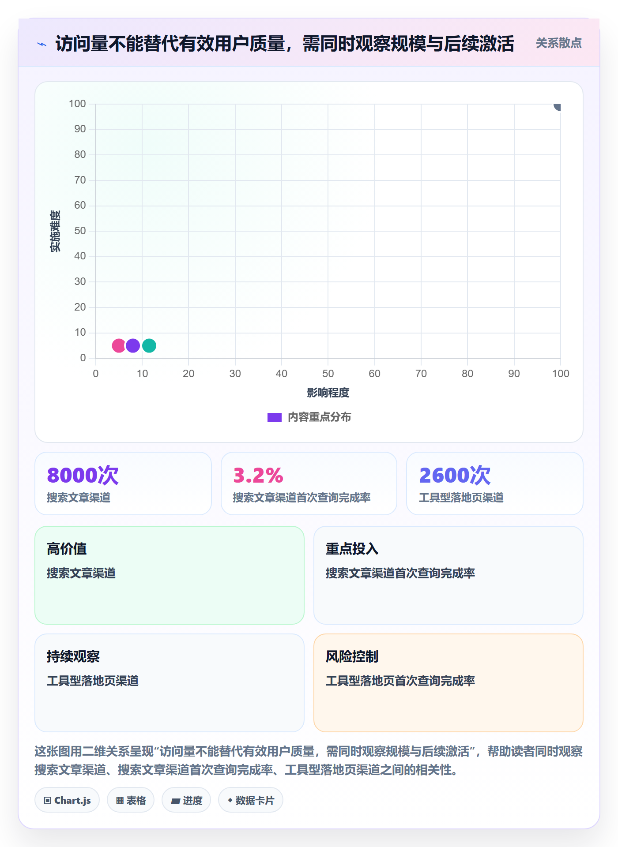Click the 内容重点分布 legend label
This screenshot has width=618, height=847.
tap(319, 417)
